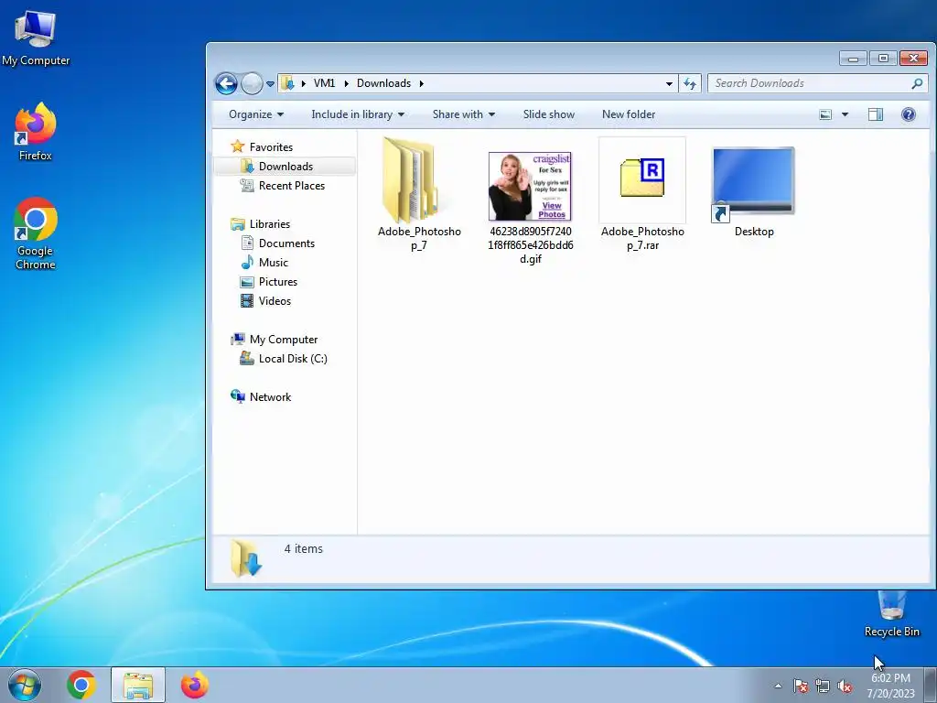Open the Share with menu

[464, 114]
